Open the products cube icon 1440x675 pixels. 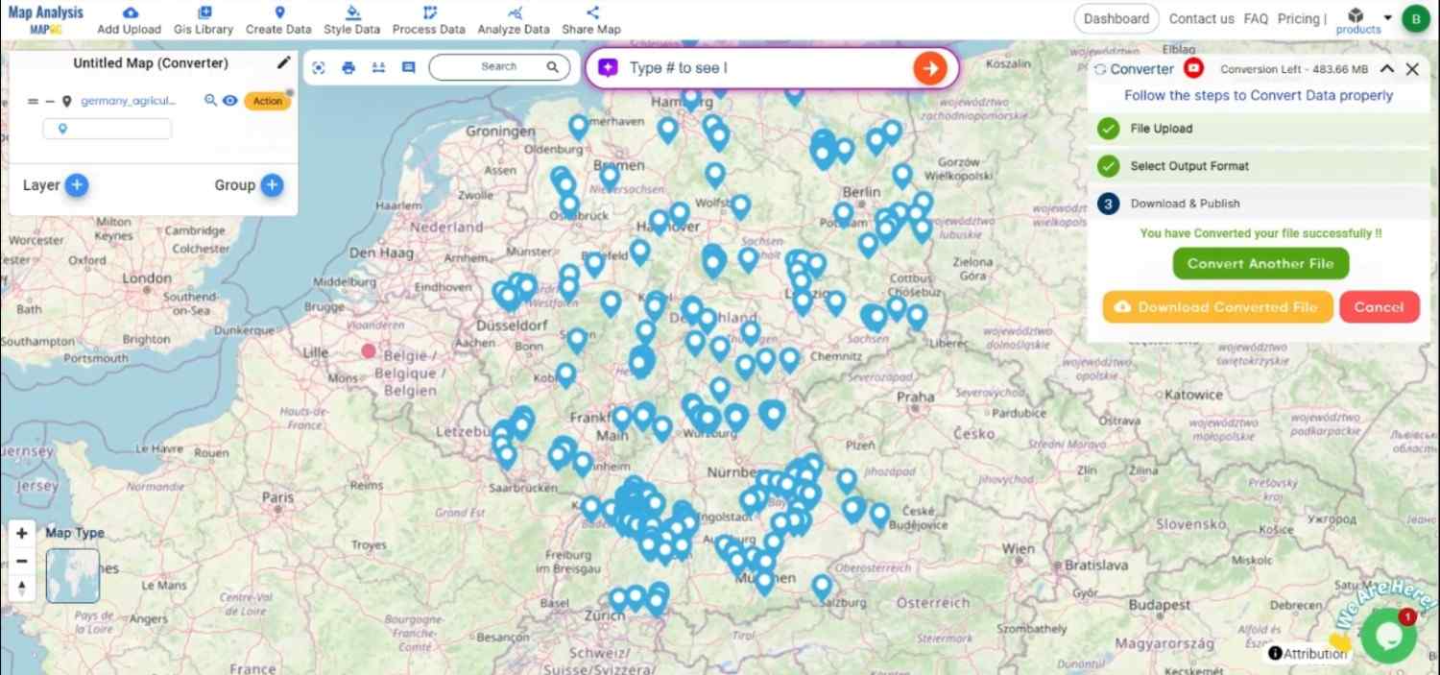tap(1356, 16)
